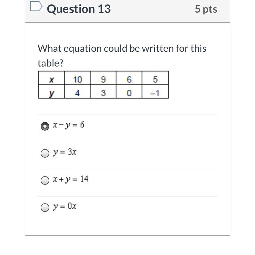Screen dimensions: 255x255
Task: Click the table cell containing 10
Action: (77, 80)
